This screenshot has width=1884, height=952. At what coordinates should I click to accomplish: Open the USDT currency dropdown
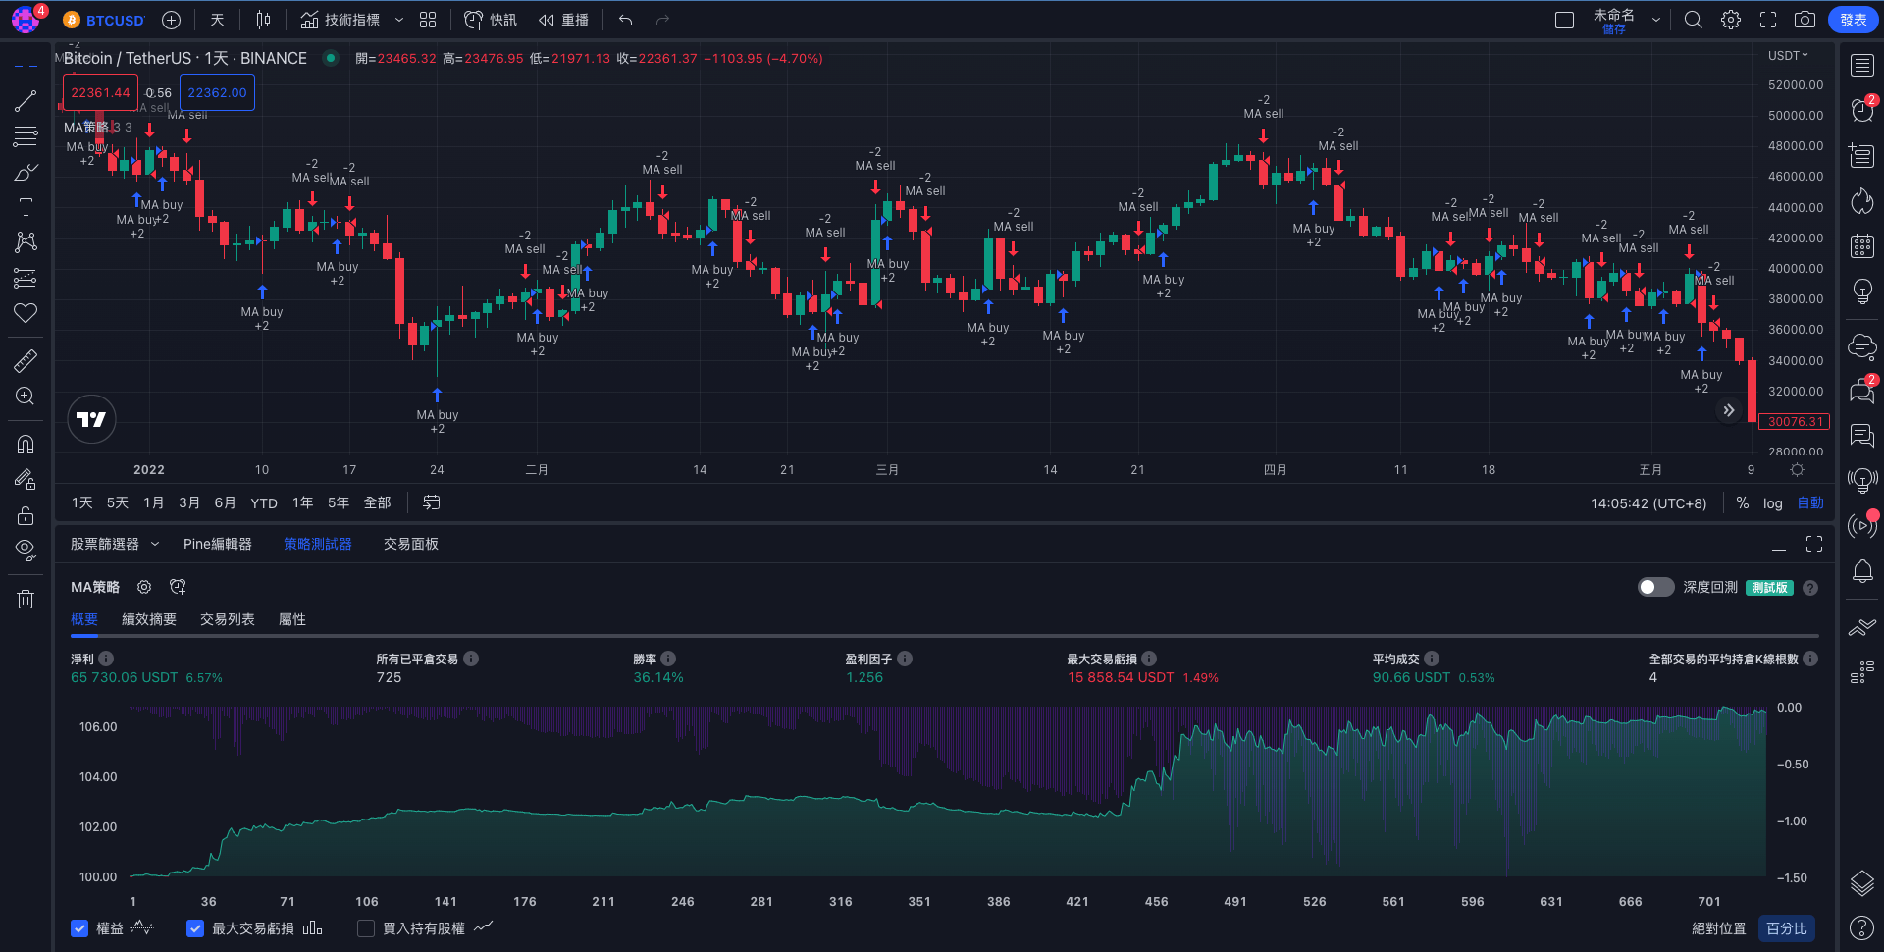coord(1788,56)
